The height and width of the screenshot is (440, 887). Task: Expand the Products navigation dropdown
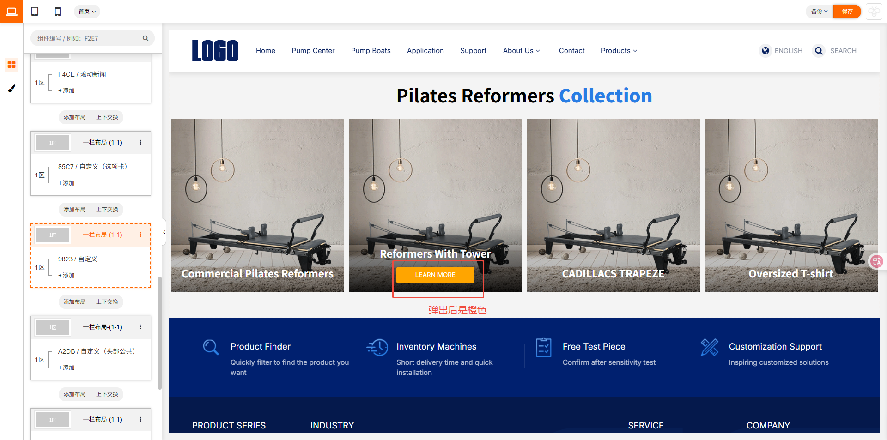click(x=619, y=51)
